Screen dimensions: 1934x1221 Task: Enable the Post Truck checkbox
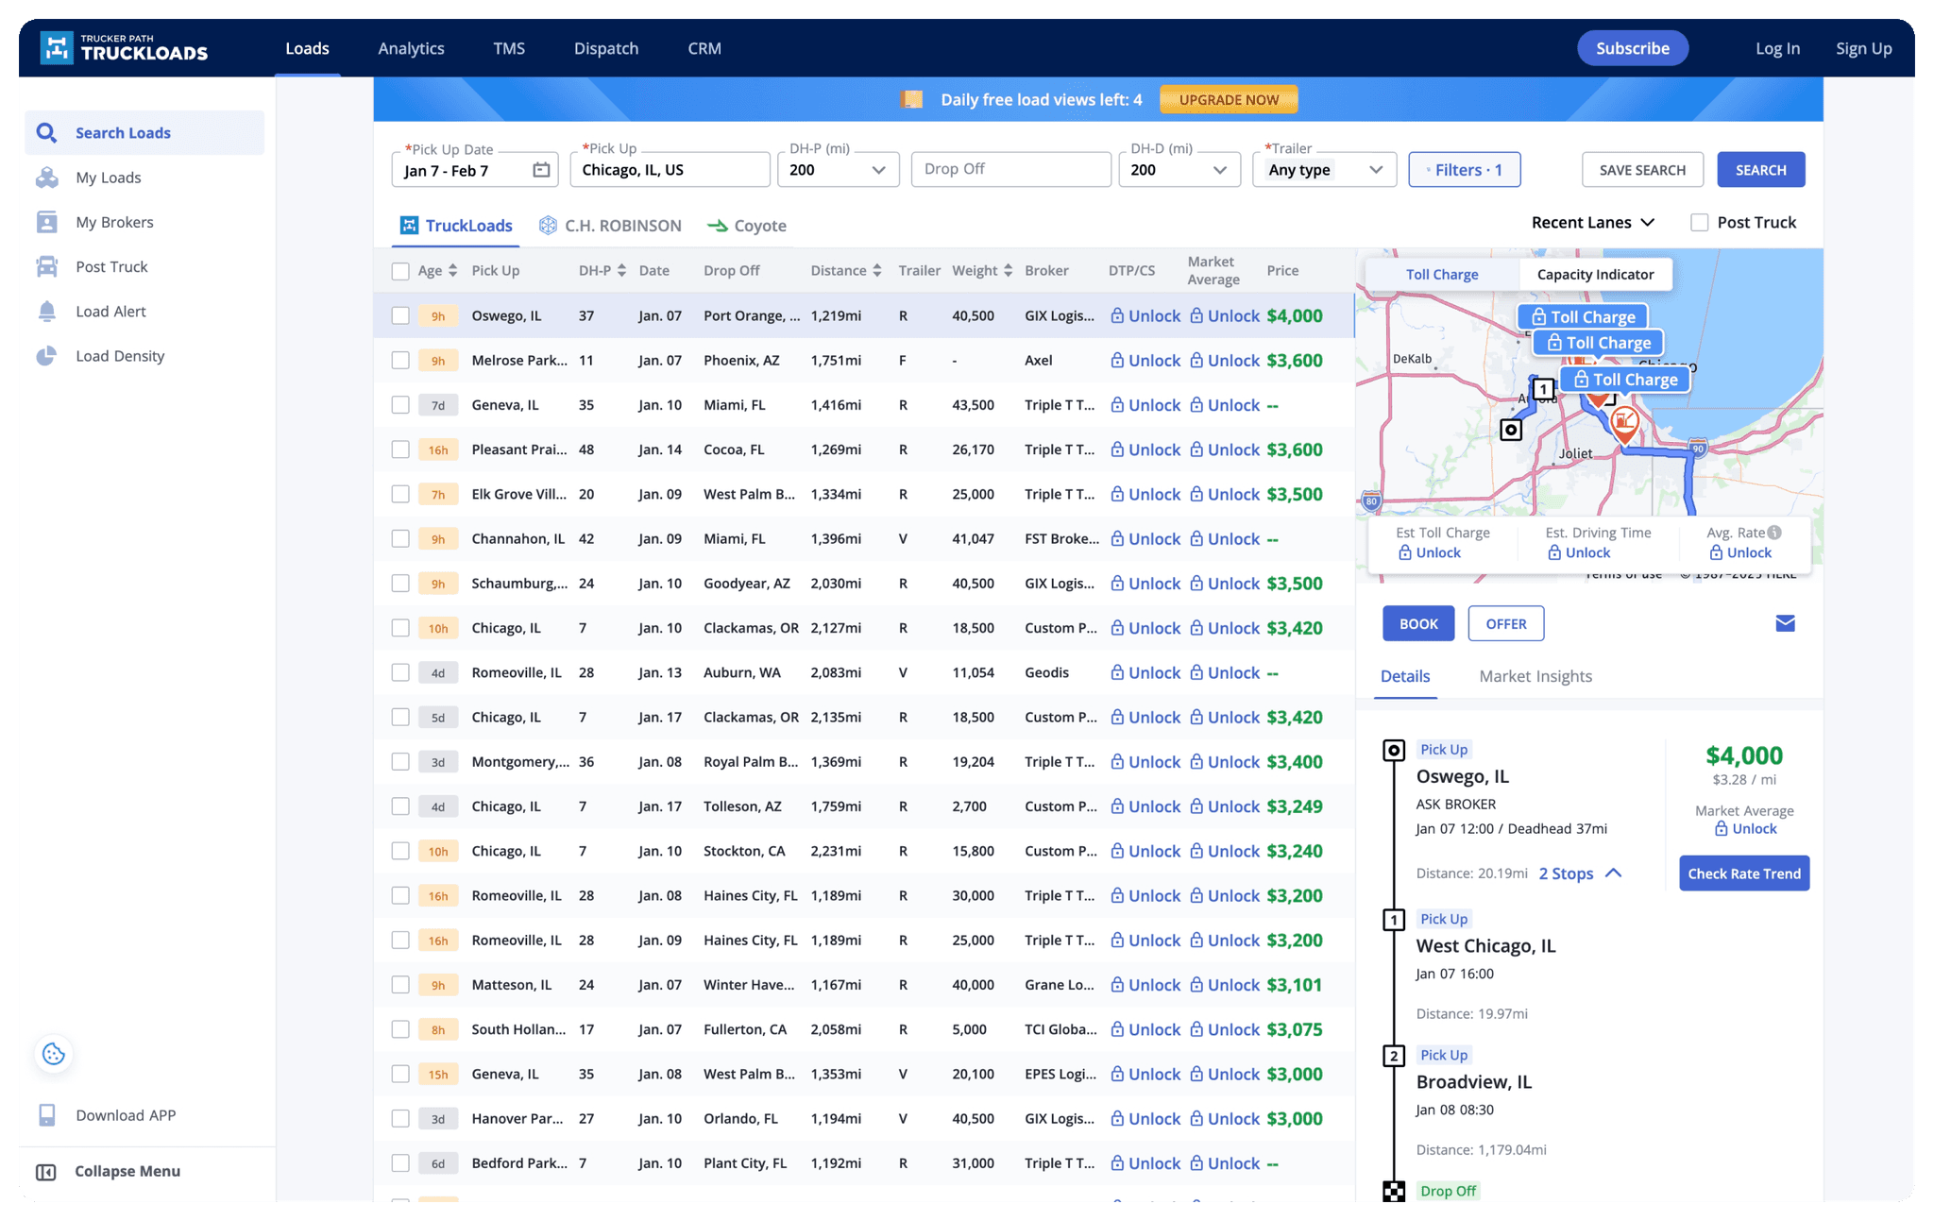(1699, 222)
